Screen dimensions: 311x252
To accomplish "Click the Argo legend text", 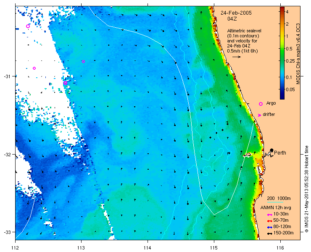I will 271,103.
